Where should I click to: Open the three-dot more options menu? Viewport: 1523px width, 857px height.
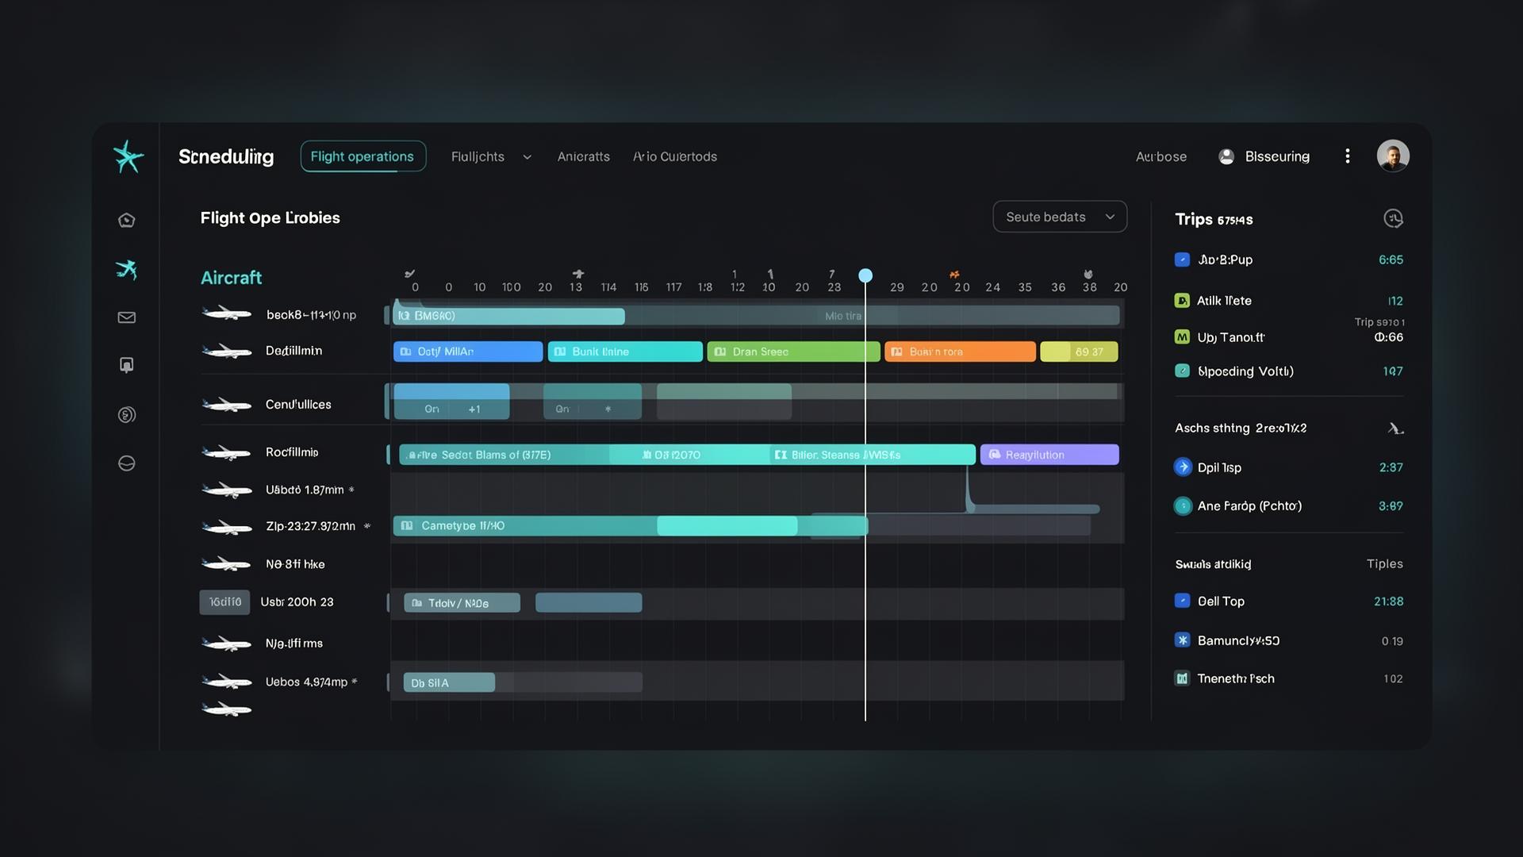pyautogui.click(x=1347, y=156)
